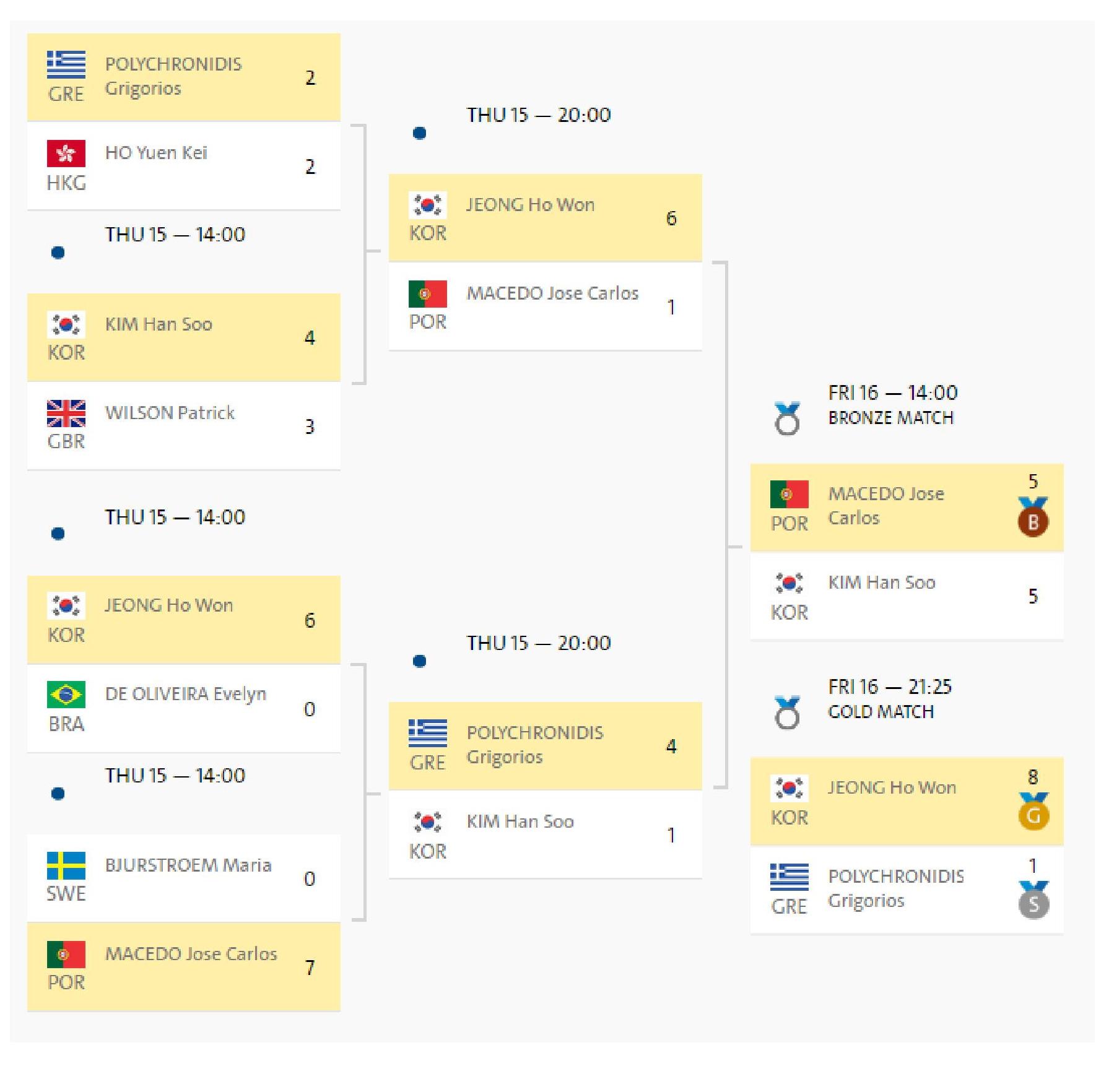Open the BRONZE MATCH label
Viewport: 1109px width, 1066px height.
coord(890,418)
